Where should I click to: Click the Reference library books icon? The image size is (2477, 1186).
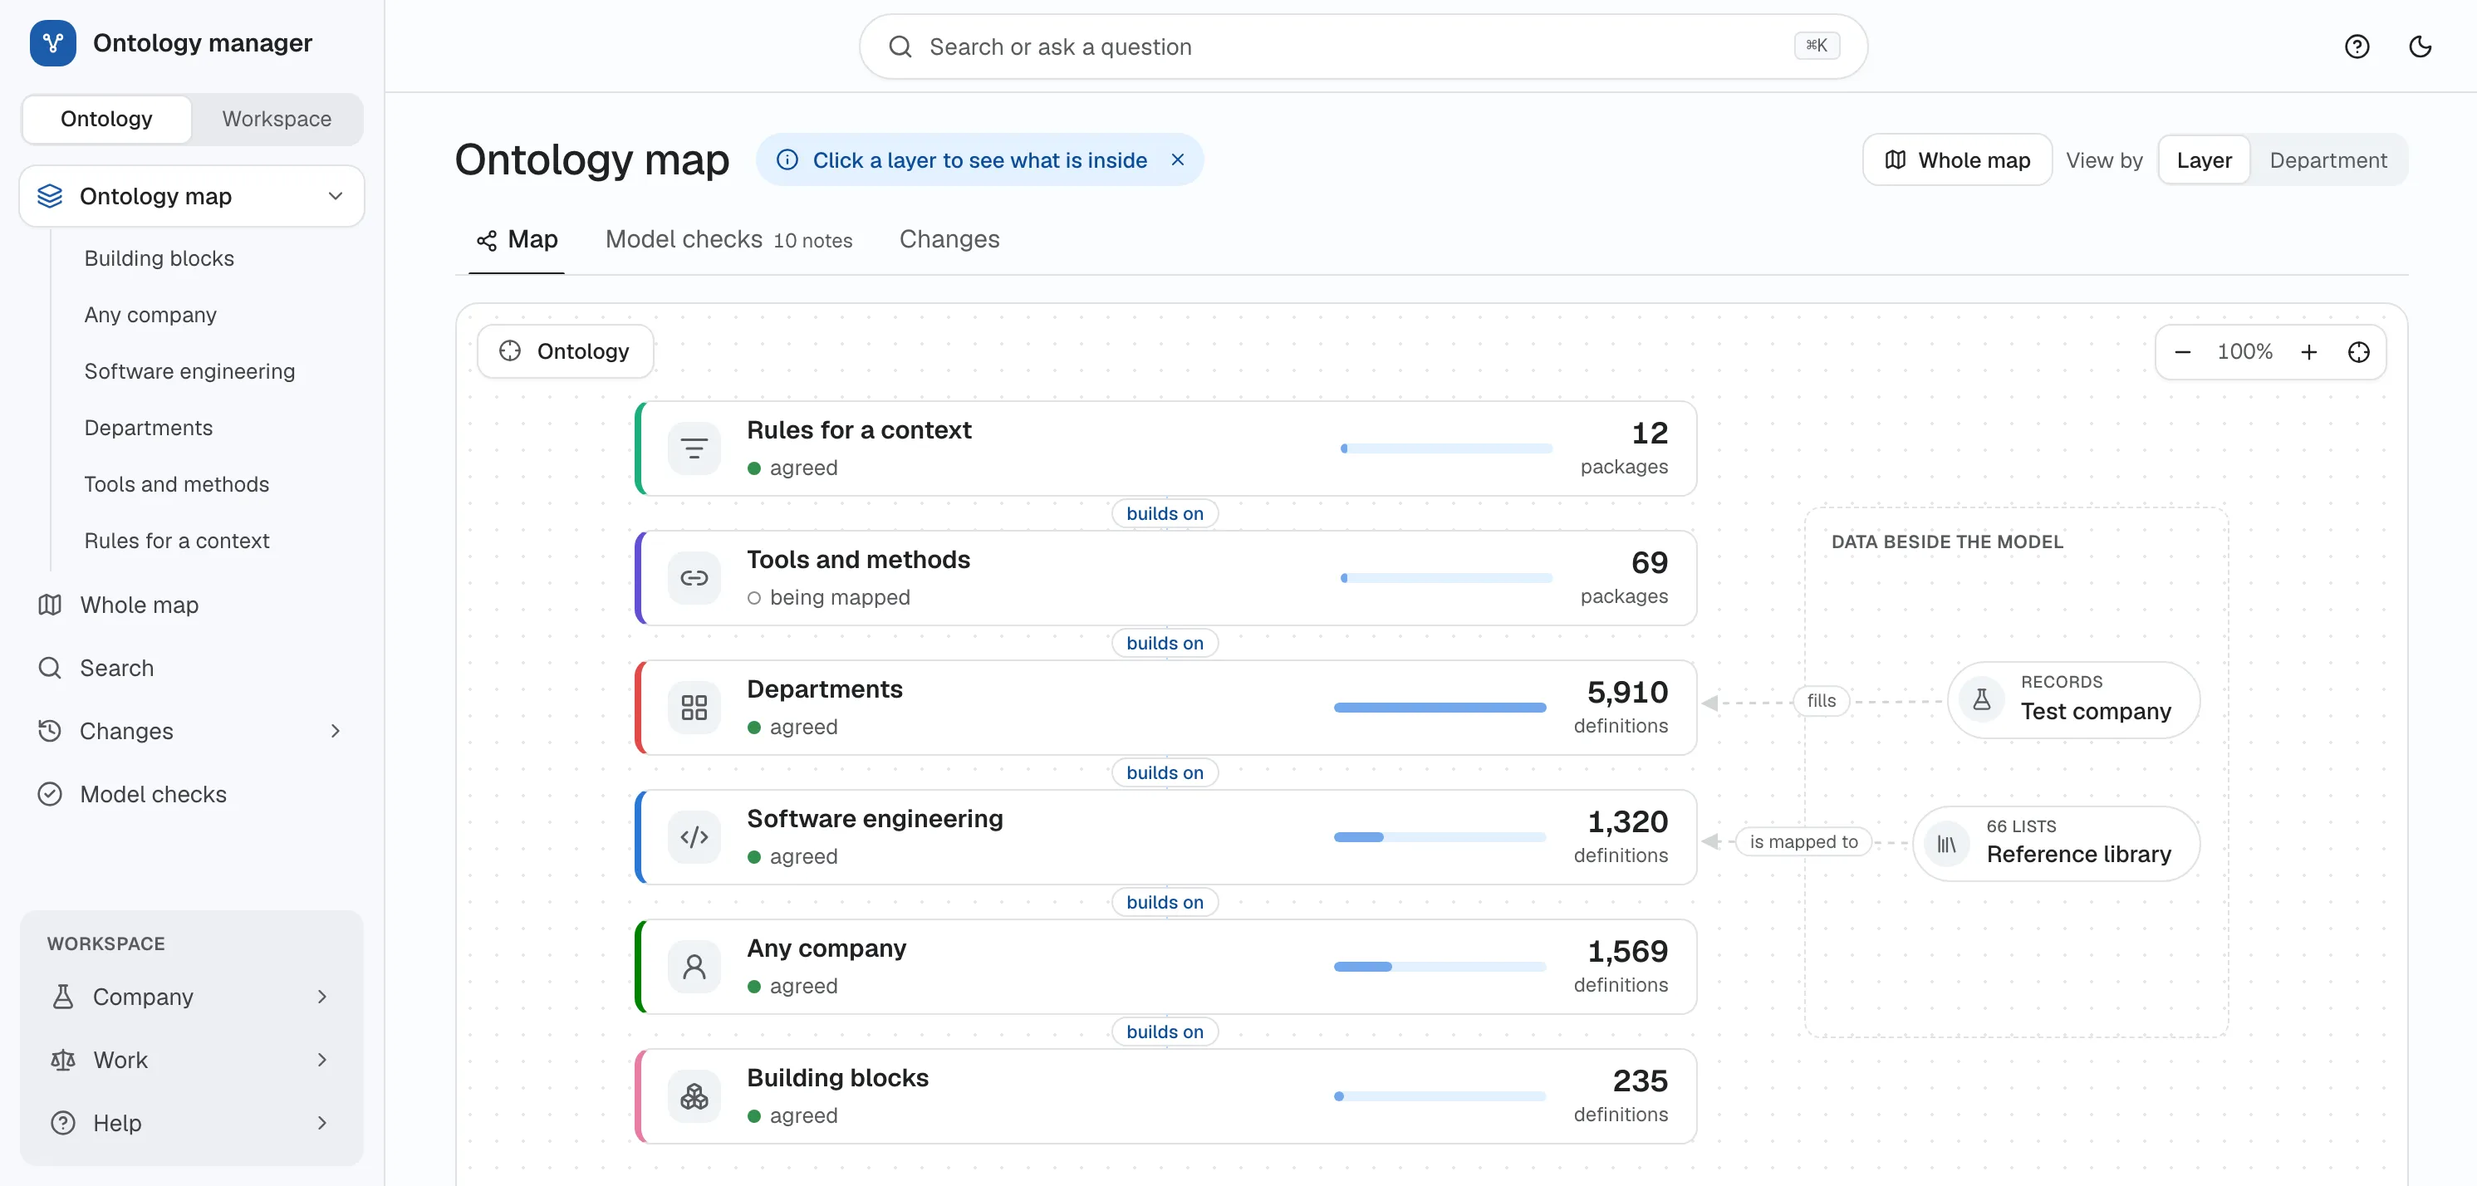(1947, 844)
